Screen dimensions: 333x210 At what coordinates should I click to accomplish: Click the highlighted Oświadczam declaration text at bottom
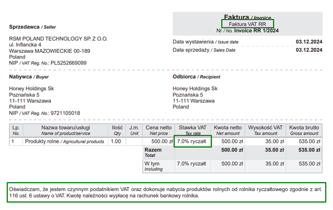pyautogui.click(x=166, y=192)
